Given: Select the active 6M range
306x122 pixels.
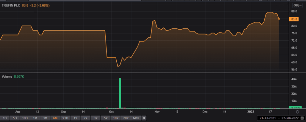Looking at the screenshot, I should (55, 118).
